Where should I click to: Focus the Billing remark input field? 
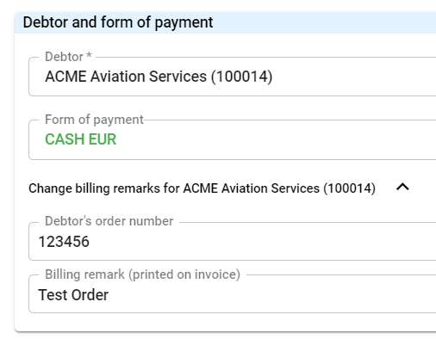232,294
